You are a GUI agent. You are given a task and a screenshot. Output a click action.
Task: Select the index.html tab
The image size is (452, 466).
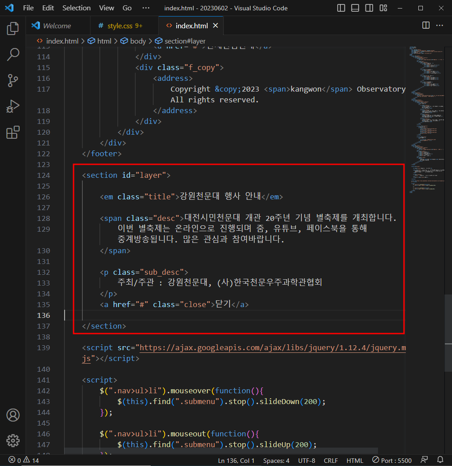click(191, 26)
